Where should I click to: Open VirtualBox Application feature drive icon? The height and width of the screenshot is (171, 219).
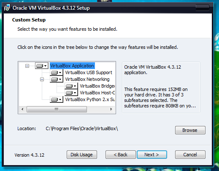[x=42, y=66]
